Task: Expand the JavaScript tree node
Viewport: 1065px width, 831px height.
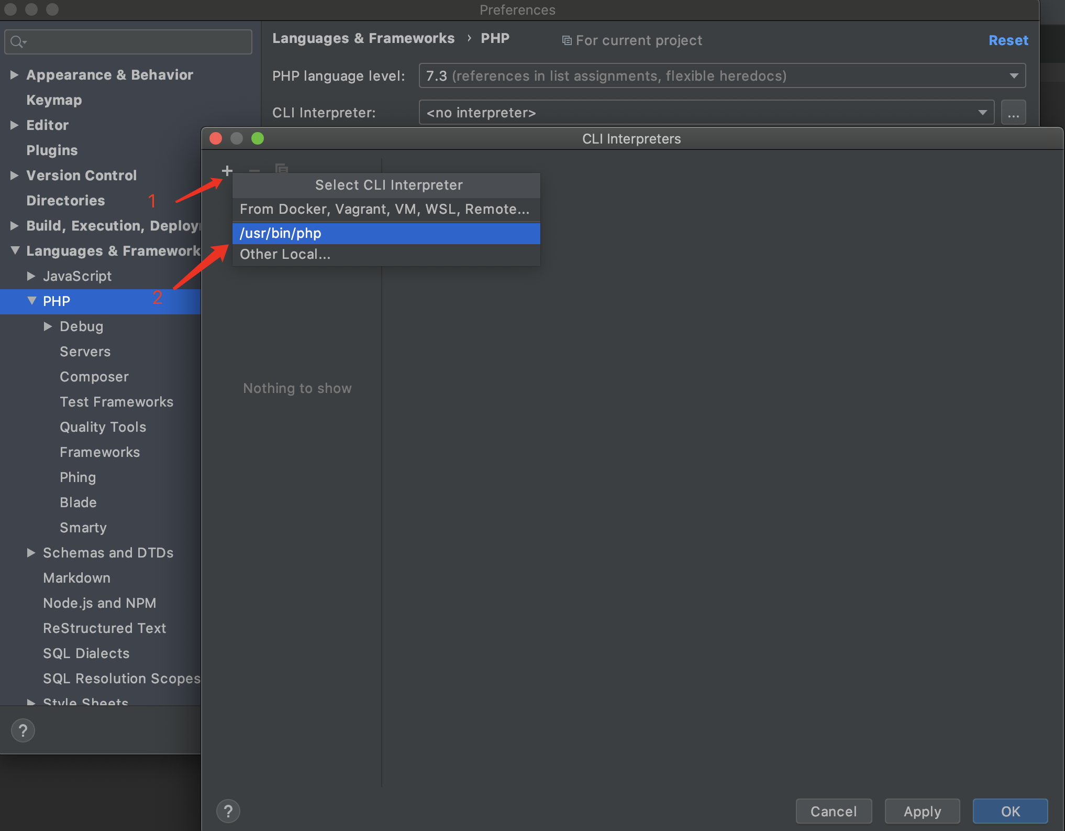Action: [31, 276]
